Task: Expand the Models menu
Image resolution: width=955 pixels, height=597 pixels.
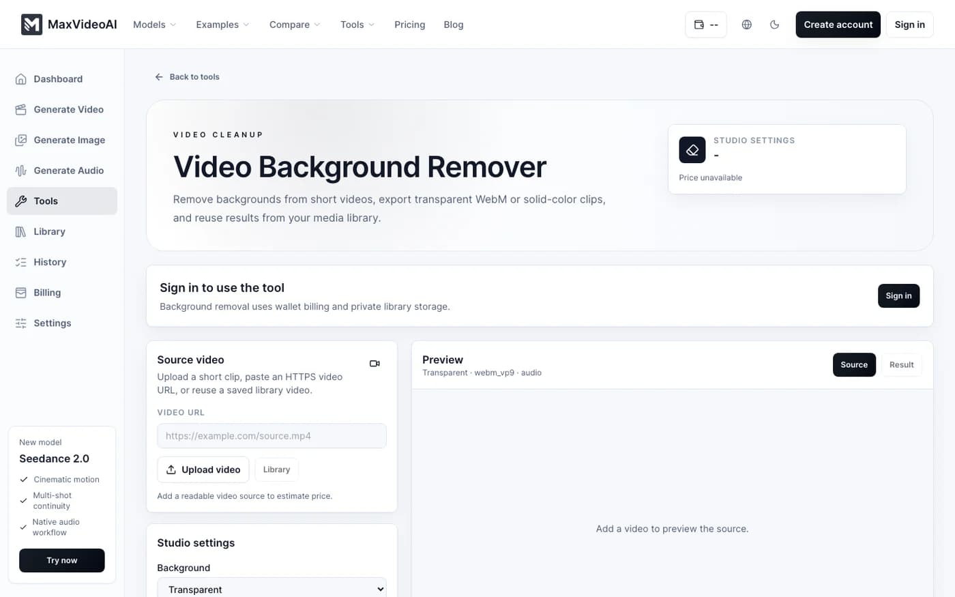Action: [x=154, y=25]
